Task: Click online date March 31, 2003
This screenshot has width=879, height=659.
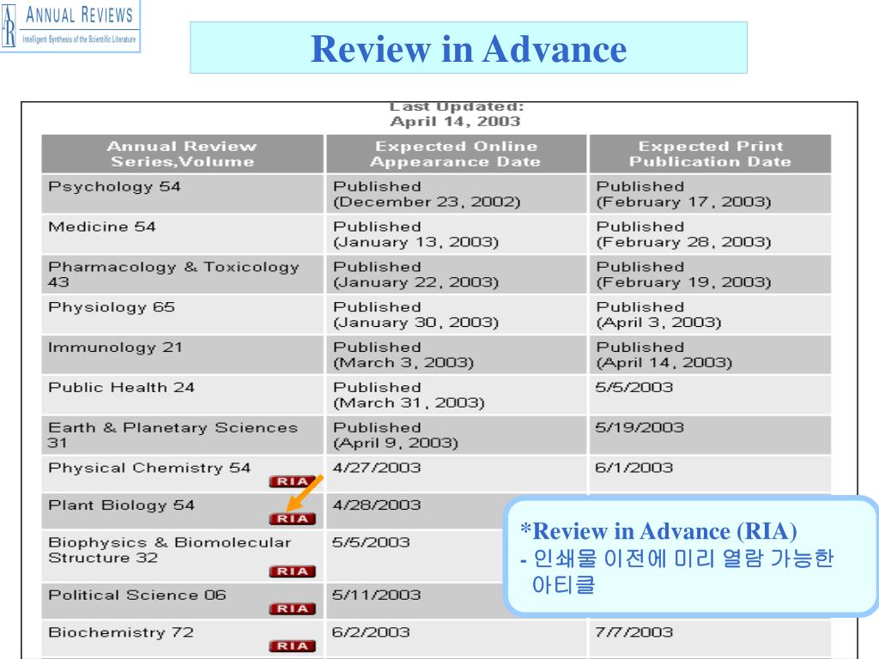Action: coord(409,403)
